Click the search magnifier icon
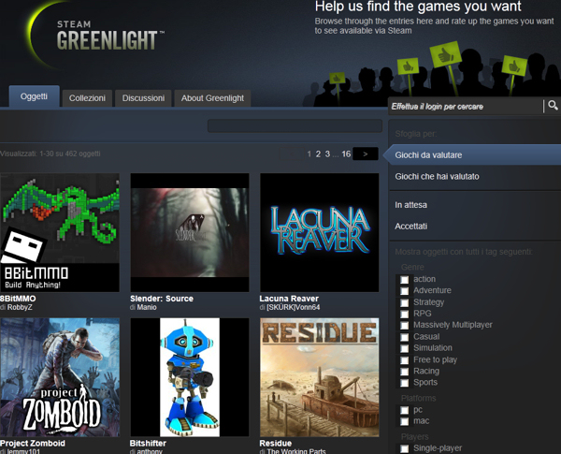561x454 pixels. (553, 107)
